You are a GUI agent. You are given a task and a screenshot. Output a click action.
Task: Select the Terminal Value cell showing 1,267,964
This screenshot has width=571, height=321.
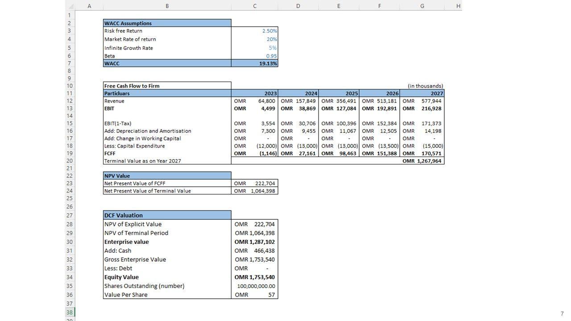pos(422,161)
